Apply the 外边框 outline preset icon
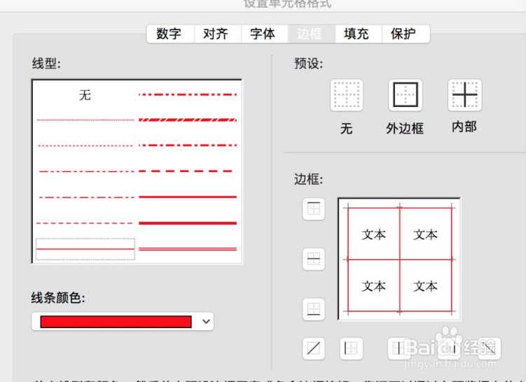This screenshot has width=526, height=382. 406,95
